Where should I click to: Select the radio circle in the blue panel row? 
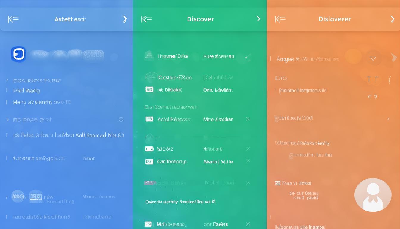pos(121,120)
